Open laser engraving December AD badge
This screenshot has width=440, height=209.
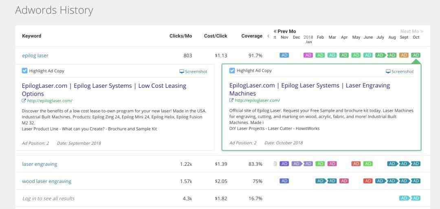click(x=297, y=163)
